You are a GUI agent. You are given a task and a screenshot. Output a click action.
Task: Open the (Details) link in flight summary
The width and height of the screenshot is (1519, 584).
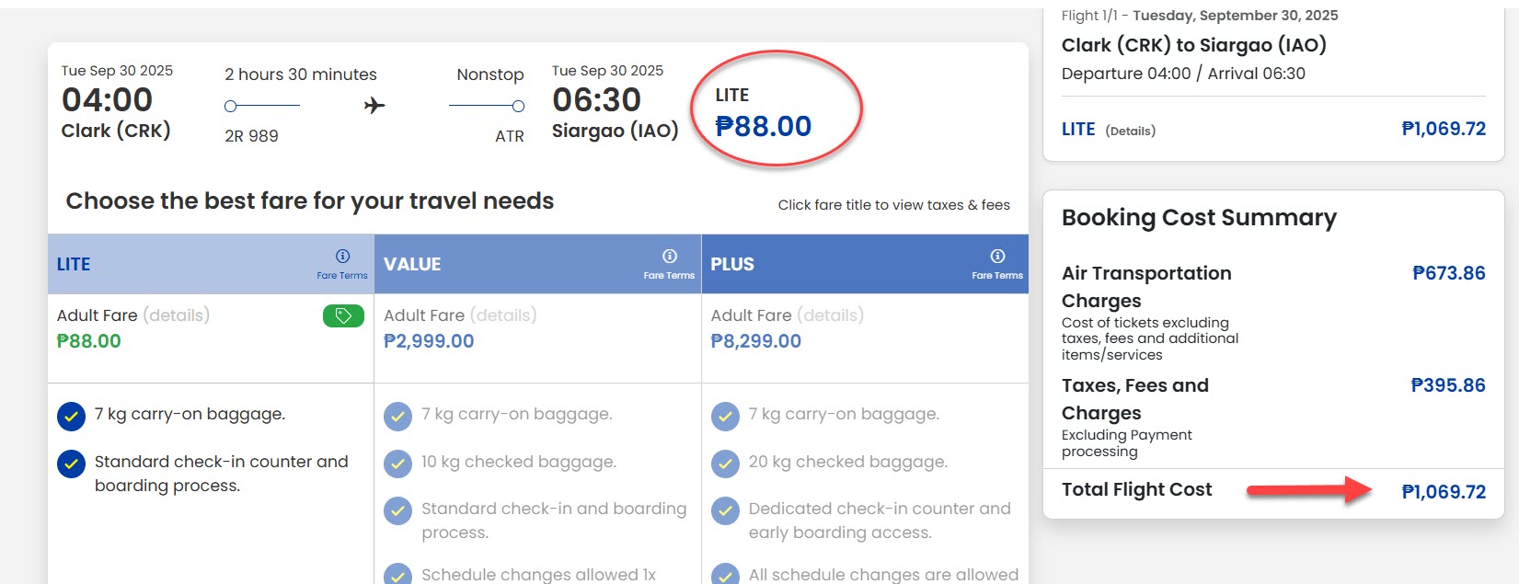[1130, 131]
